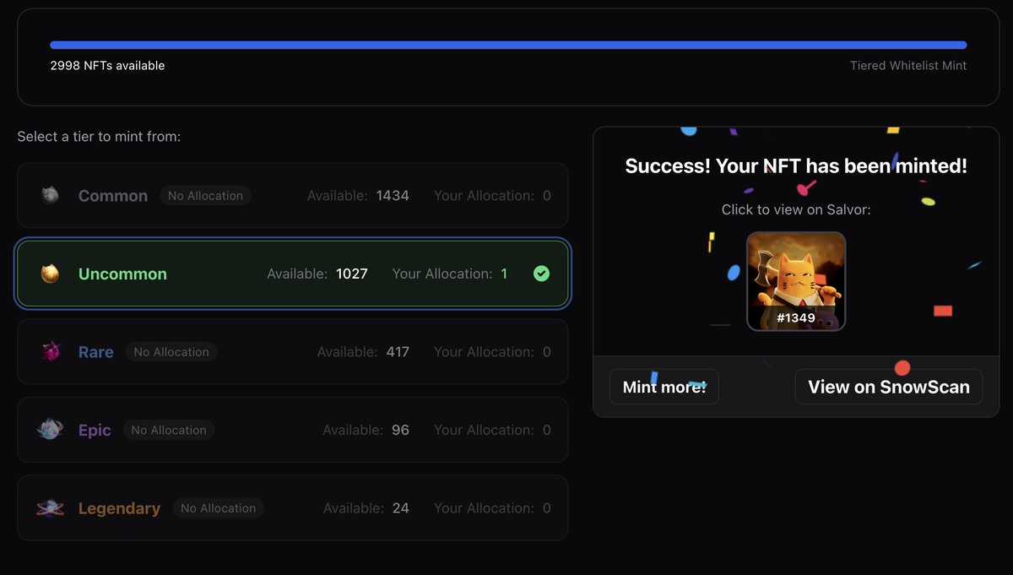Click the green checkmark on Uncommon tier

click(x=541, y=273)
